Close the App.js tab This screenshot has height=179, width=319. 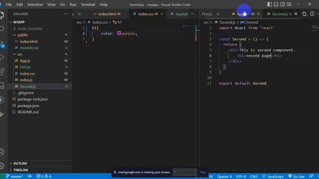[258, 14]
